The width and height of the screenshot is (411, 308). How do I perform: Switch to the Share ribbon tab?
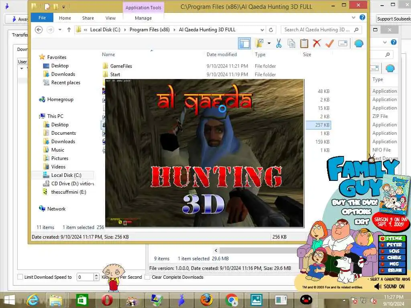88,18
